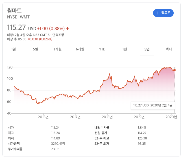Click the 115.27 USD tooltip box
Image resolution: width=183 pixels, height=159 pixels.
click(x=153, y=105)
